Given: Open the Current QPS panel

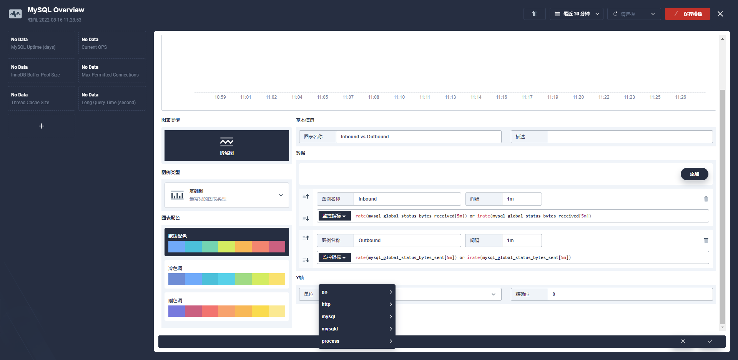Looking at the screenshot, I should (112, 43).
